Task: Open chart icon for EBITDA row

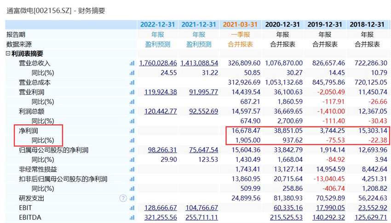Action: tap(132, 217)
